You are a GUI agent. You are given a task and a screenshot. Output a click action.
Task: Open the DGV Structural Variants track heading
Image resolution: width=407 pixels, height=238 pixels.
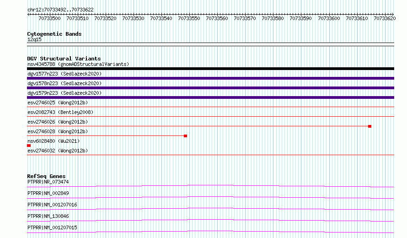coord(64,59)
